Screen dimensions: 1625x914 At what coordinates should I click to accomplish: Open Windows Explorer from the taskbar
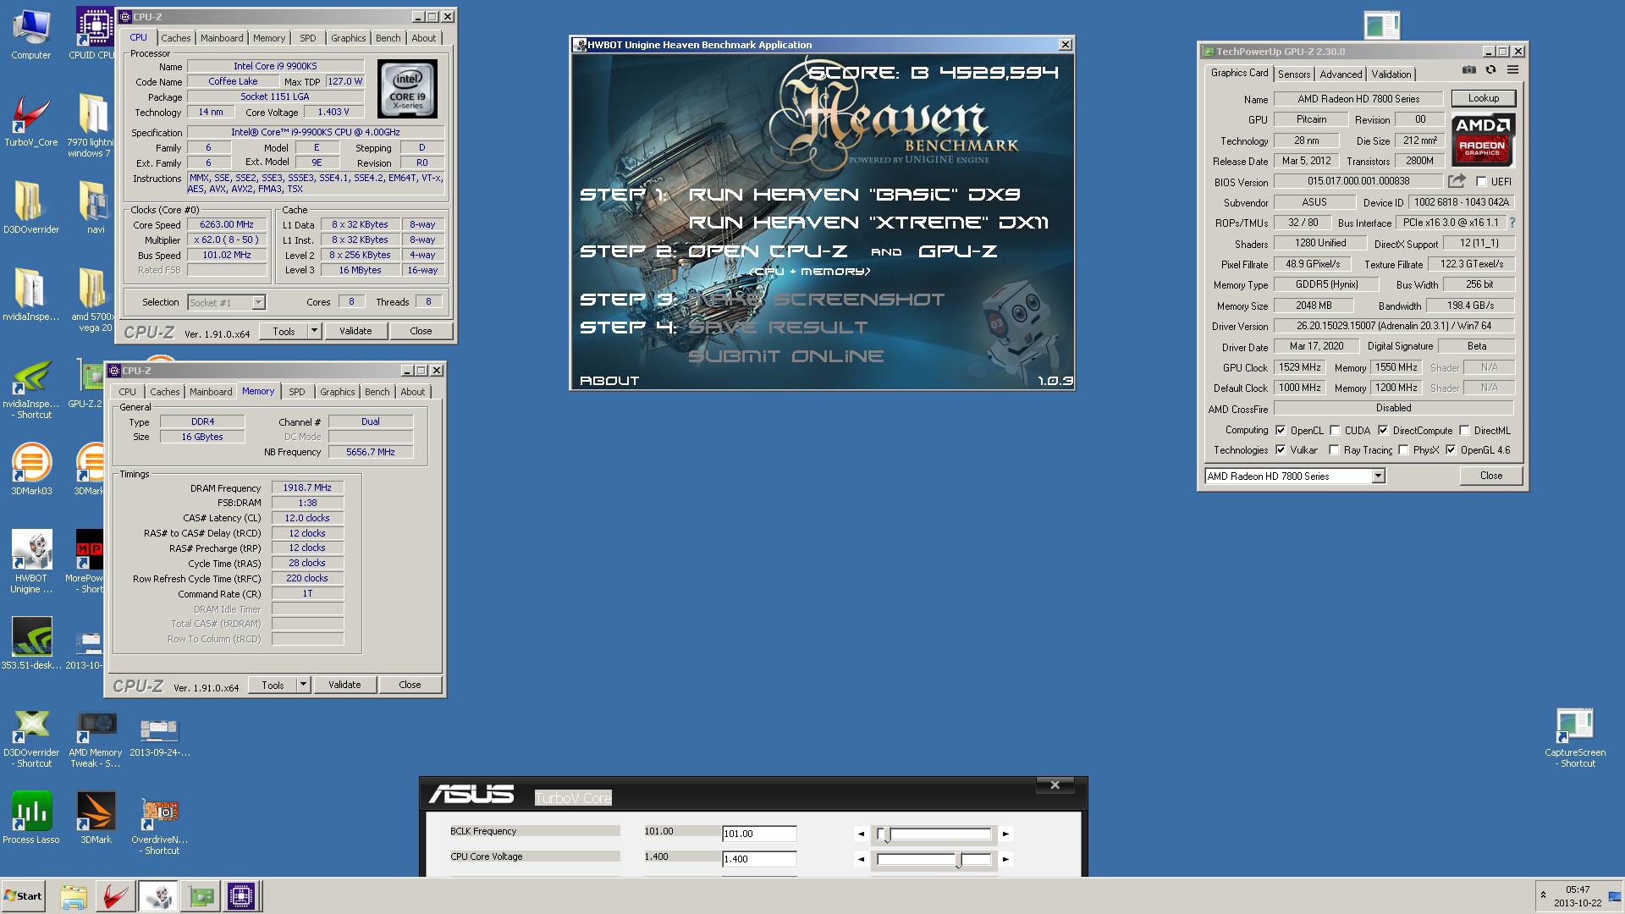[x=74, y=896]
